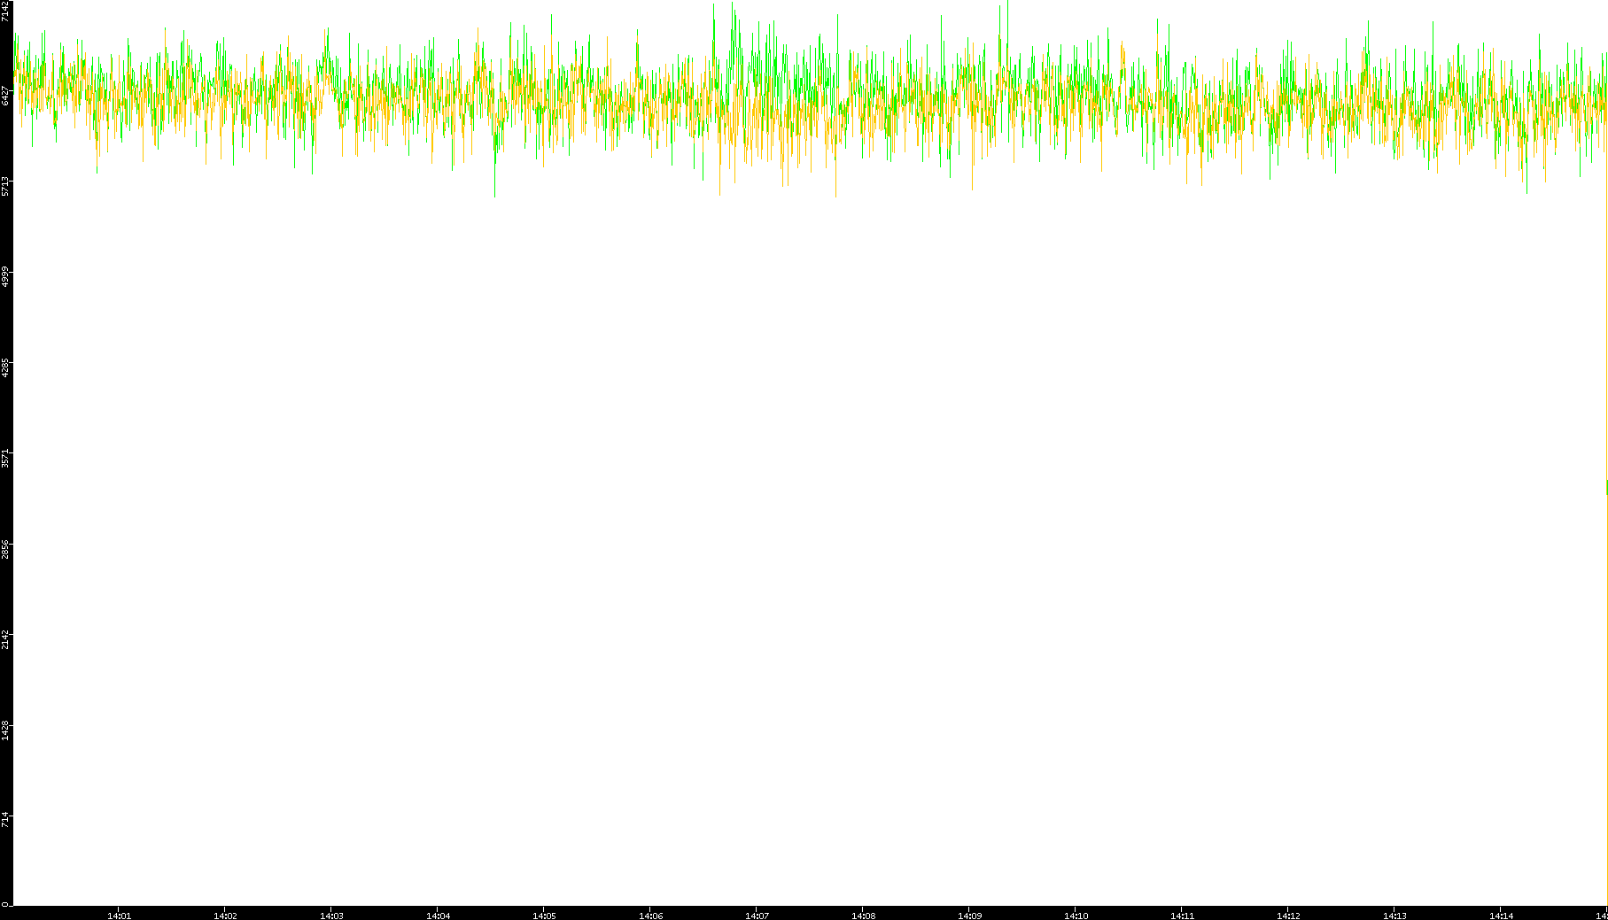Image resolution: width=1608 pixels, height=920 pixels.
Task: Select the 5713 y-axis value
Action: pyautogui.click(x=6, y=186)
